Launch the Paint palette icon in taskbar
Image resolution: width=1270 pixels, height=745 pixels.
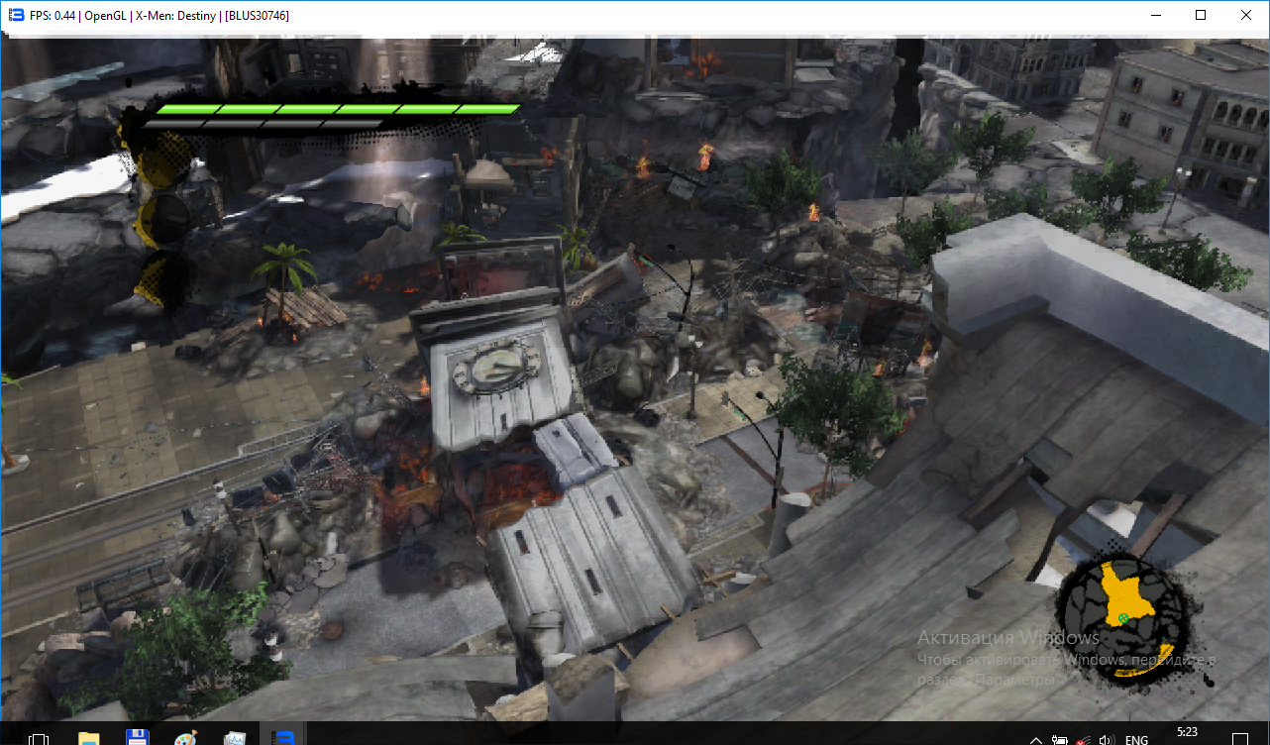(x=185, y=738)
